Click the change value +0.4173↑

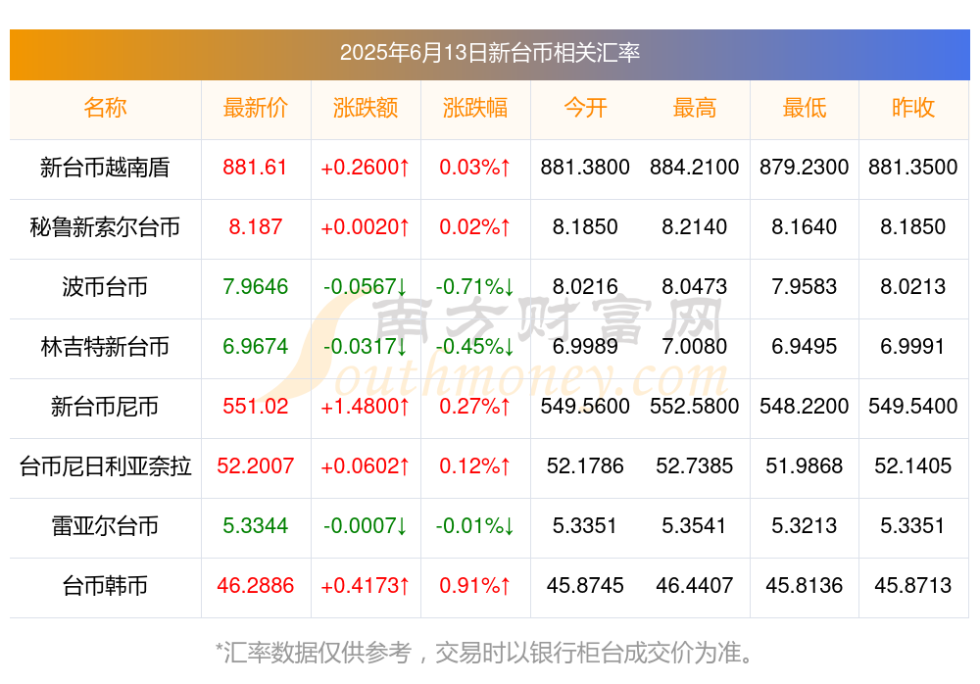(x=365, y=586)
